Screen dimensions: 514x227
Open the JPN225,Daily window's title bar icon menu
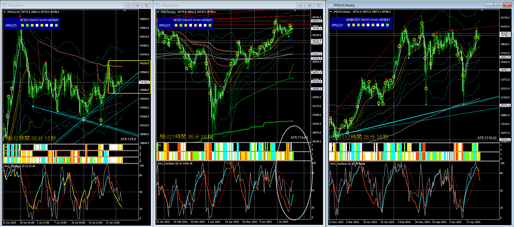pyautogui.click(x=158, y=5)
